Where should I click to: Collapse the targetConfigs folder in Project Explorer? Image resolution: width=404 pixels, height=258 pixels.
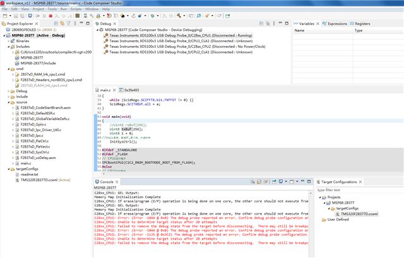tap(8, 169)
